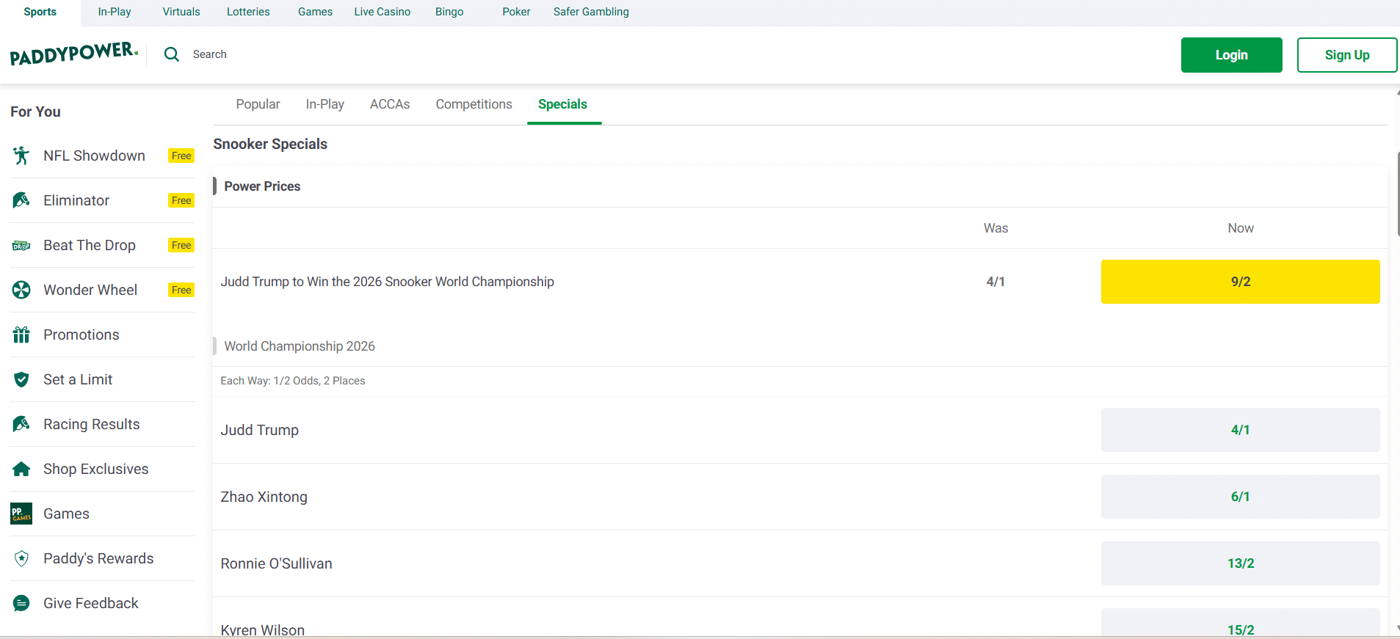Go to Virtuals in top bar
The image size is (1400, 639).
tap(181, 12)
